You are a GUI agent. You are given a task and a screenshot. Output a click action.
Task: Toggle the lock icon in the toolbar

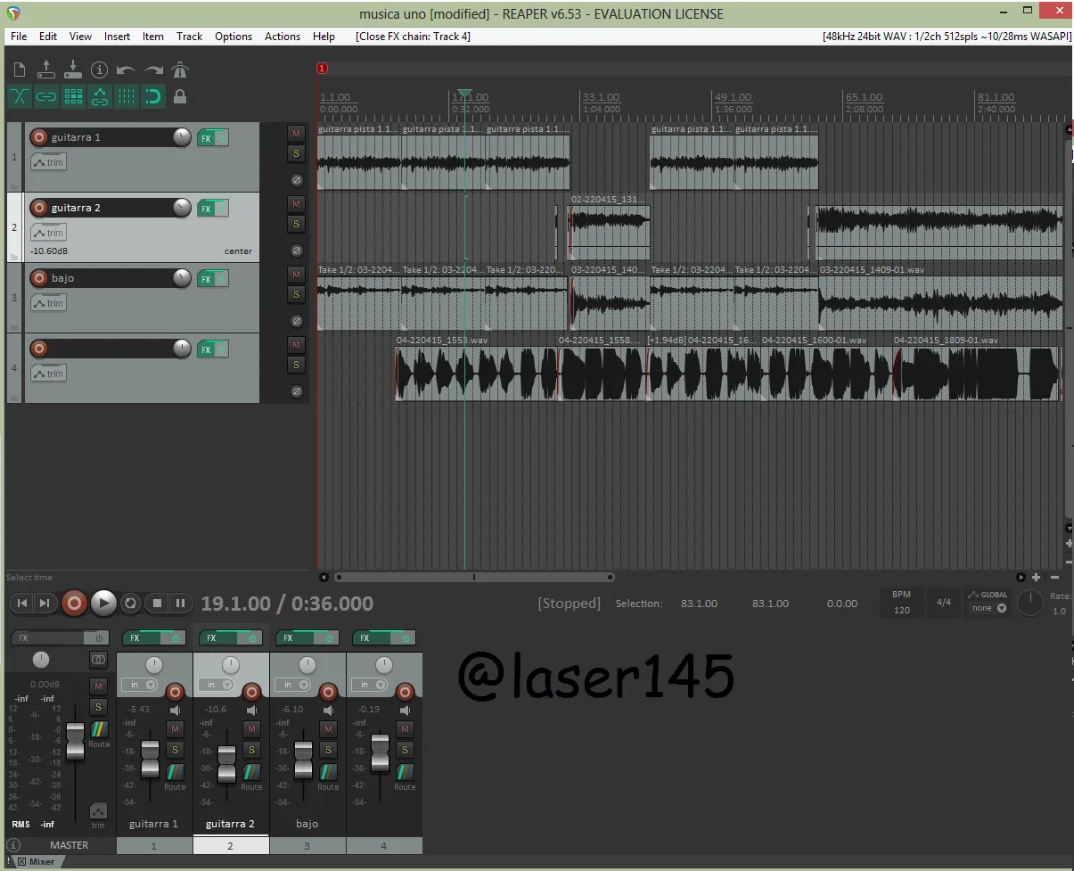(x=180, y=96)
